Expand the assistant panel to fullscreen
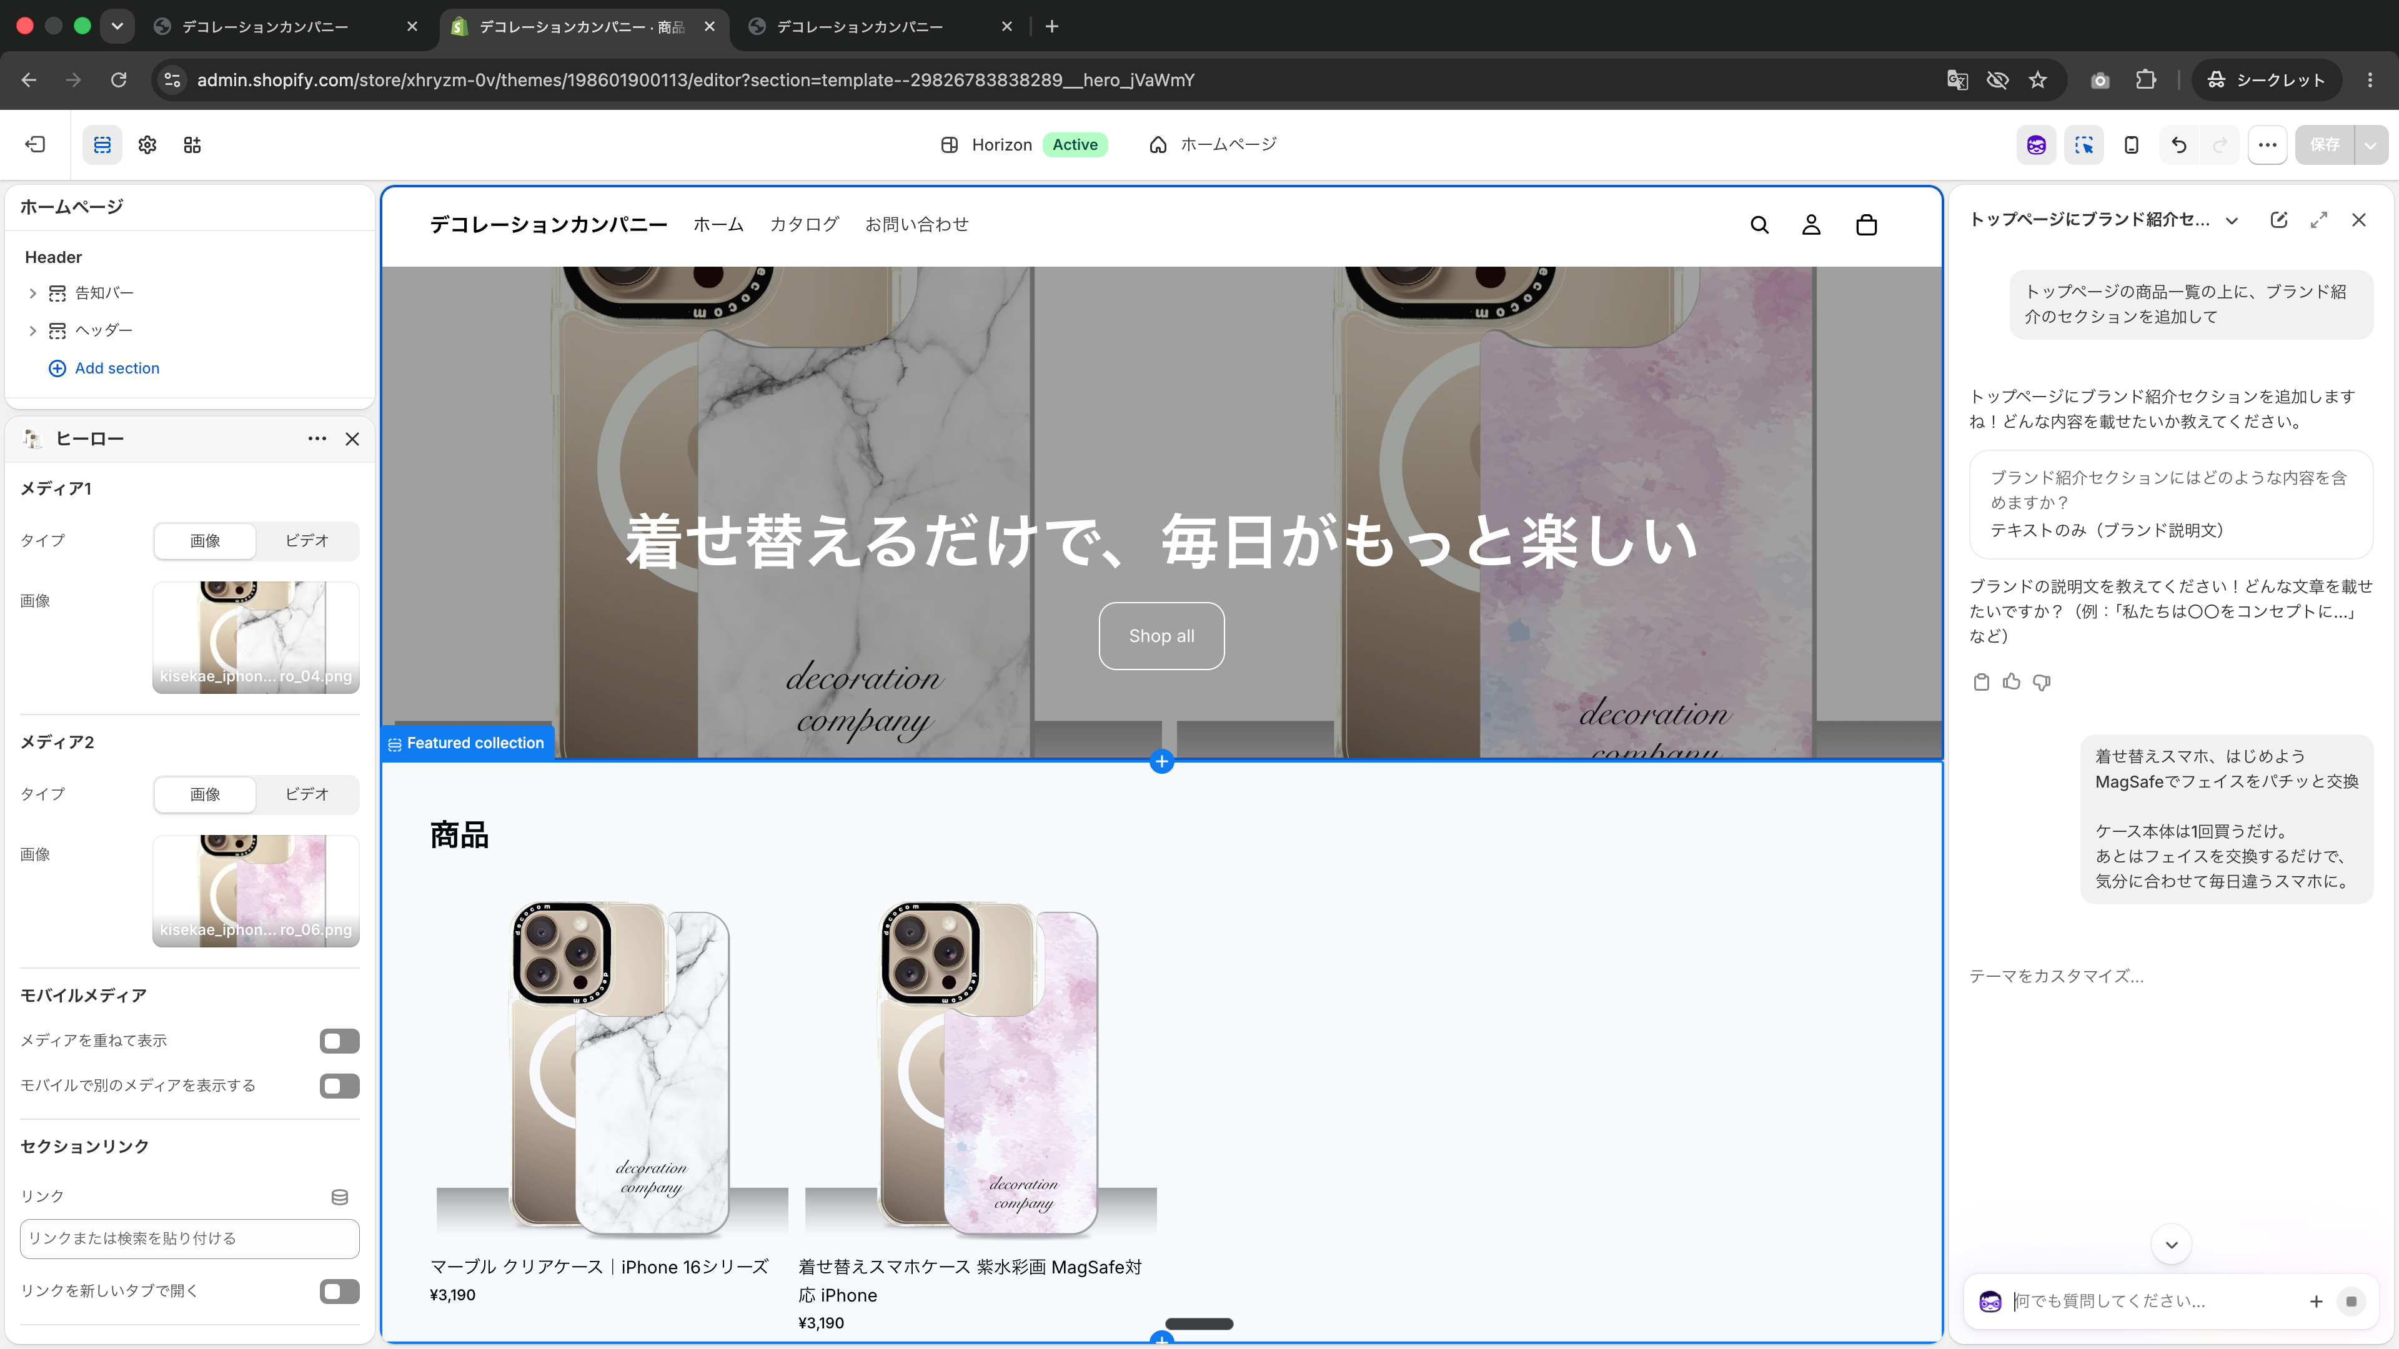 click(x=2319, y=220)
